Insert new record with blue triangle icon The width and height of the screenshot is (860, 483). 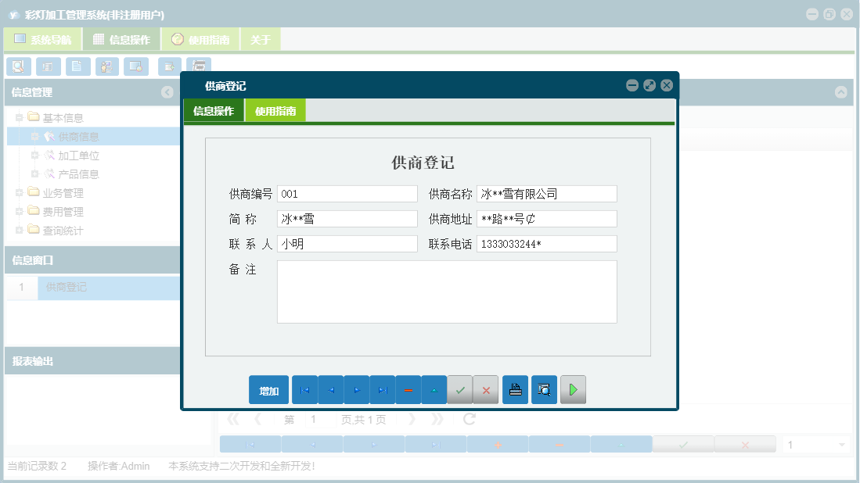click(x=434, y=389)
